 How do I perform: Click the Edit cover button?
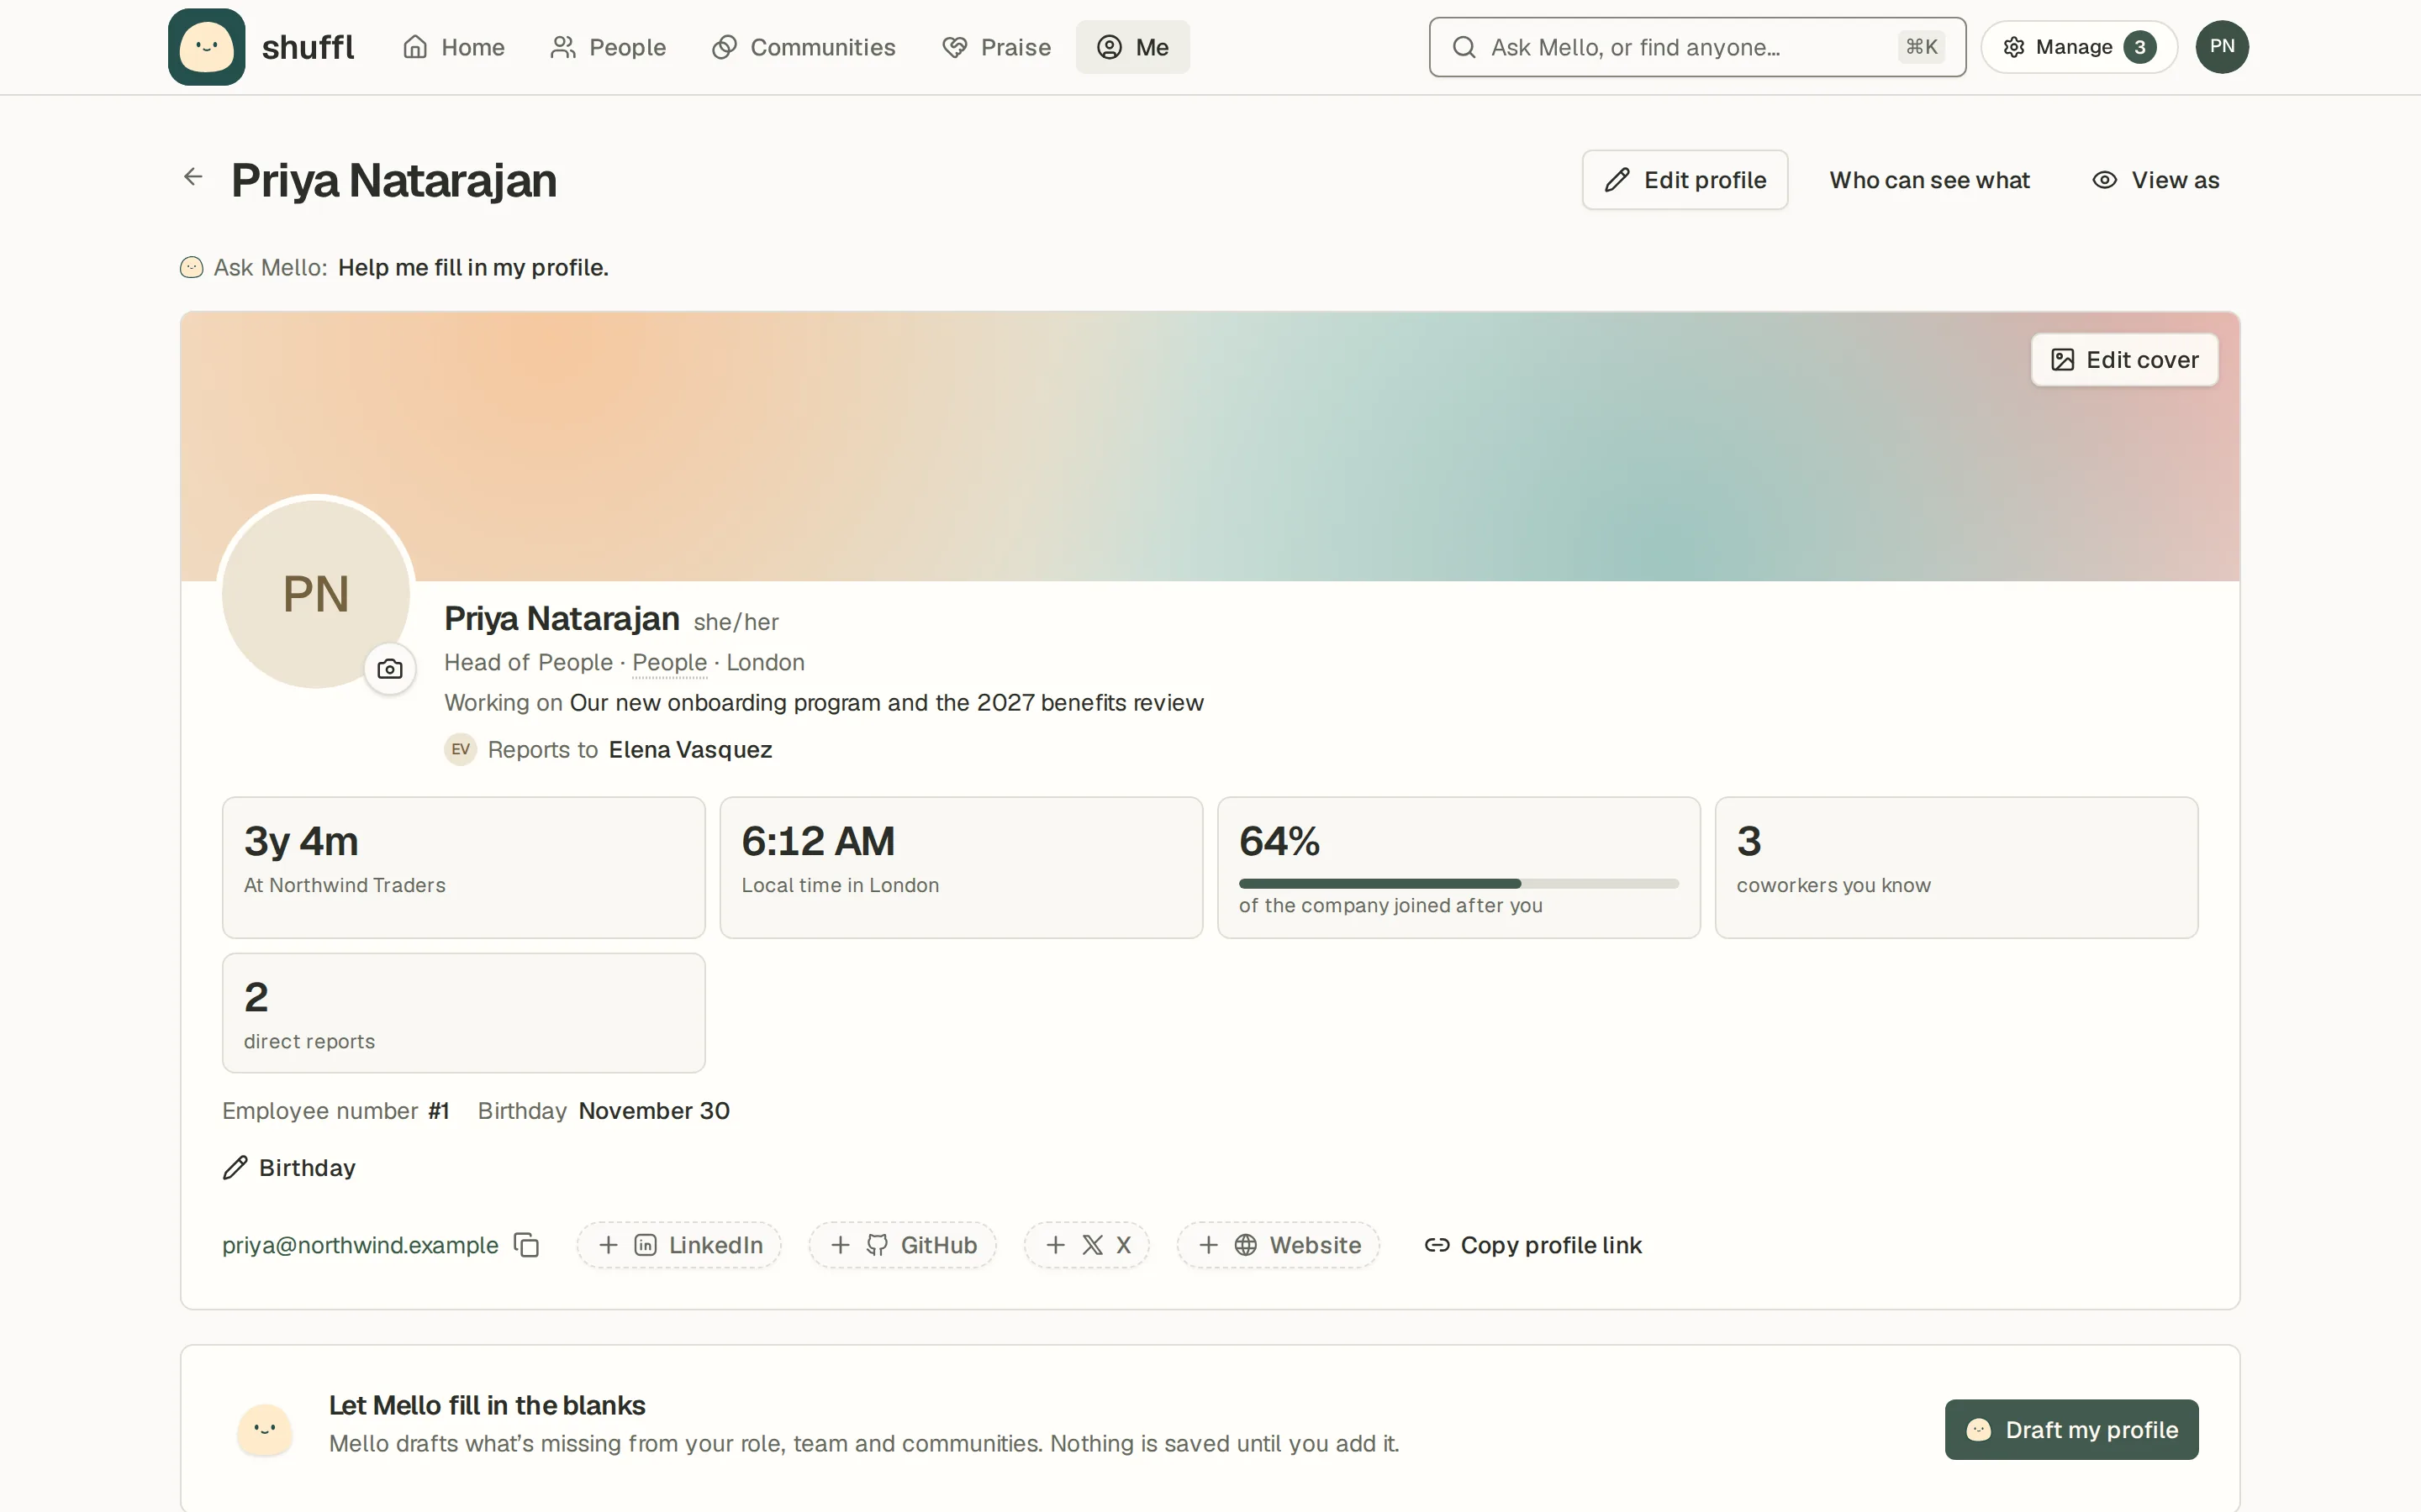pos(2124,360)
